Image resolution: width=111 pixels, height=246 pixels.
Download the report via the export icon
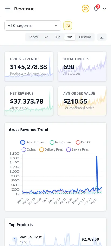102,37
